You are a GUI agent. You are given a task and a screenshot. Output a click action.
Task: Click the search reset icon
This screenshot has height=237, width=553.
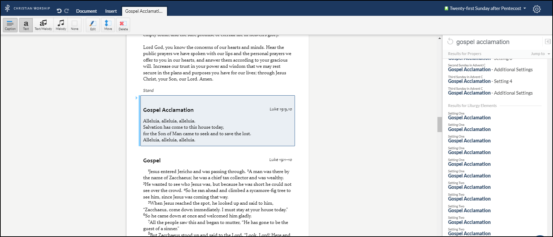(x=450, y=42)
